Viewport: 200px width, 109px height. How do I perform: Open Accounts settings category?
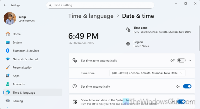(33, 84)
